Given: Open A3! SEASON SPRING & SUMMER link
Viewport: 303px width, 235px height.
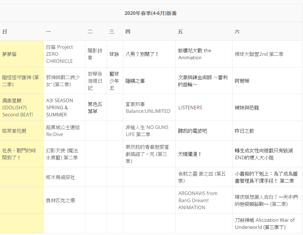Looking at the screenshot, I should point(60,107).
